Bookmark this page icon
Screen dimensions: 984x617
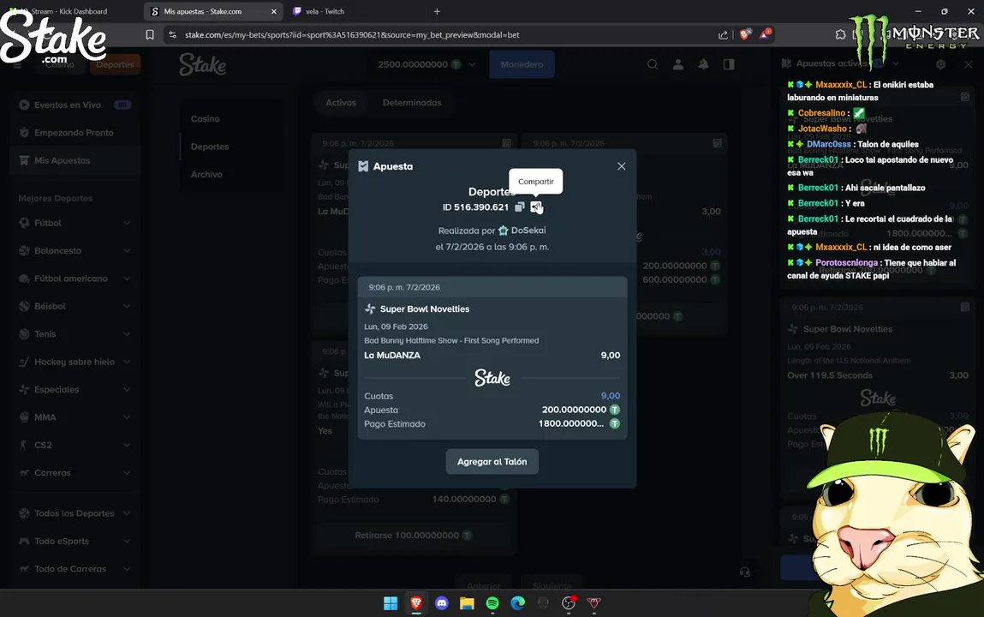tap(149, 35)
